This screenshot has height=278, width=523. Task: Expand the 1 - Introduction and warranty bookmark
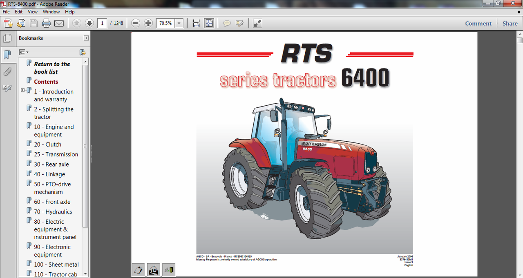coord(23,90)
